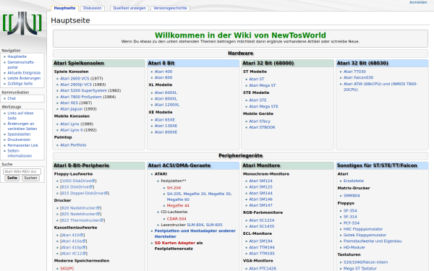
Task: Open the SMM804 Matrix-Drucker link
Action: click(352, 196)
